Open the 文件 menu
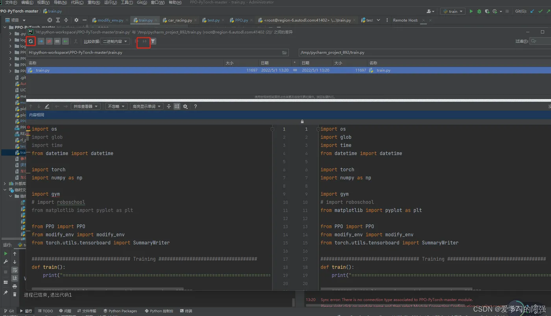551x316 pixels. (11, 2)
